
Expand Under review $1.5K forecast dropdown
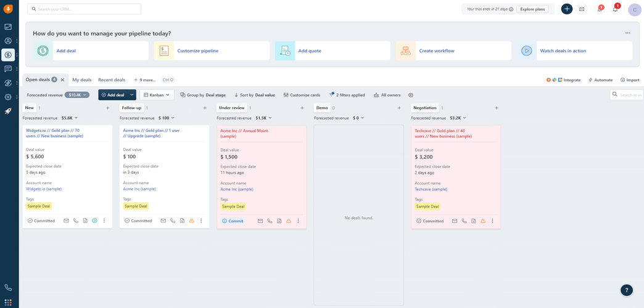[263, 118]
